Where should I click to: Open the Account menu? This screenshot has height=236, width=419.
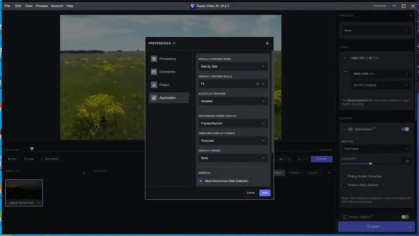57,6
